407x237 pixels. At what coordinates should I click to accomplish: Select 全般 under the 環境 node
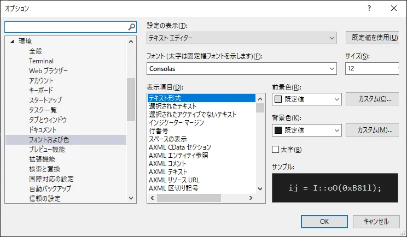pyautogui.click(x=36, y=51)
